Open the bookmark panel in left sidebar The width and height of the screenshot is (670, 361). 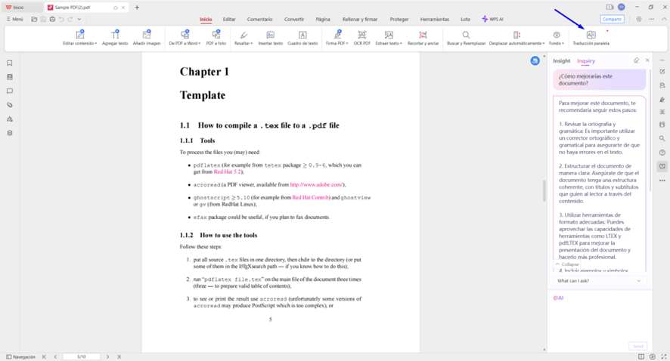click(x=9, y=63)
